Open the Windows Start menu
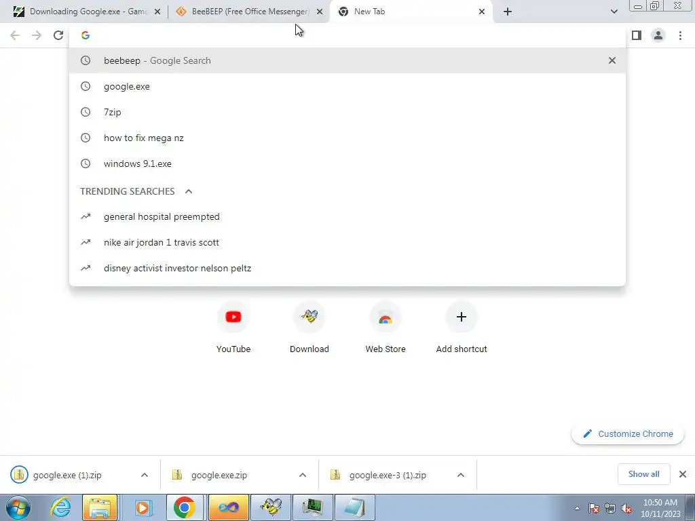Screen dimensions: 695x521 [18, 507]
